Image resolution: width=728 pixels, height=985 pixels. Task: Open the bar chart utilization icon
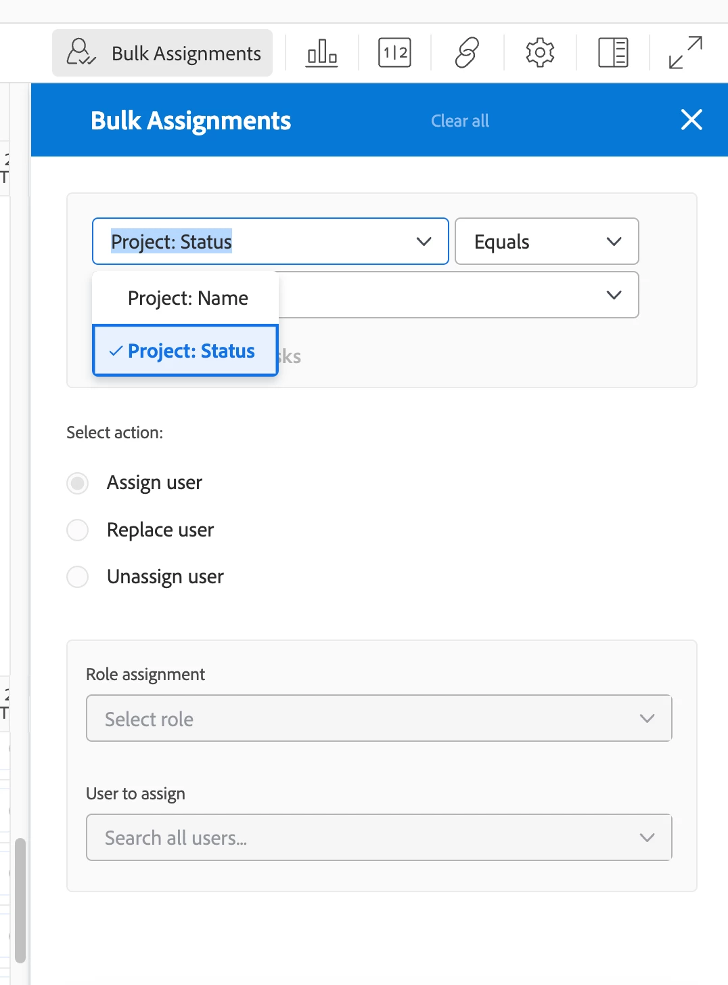pyautogui.click(x=322, y=53)
